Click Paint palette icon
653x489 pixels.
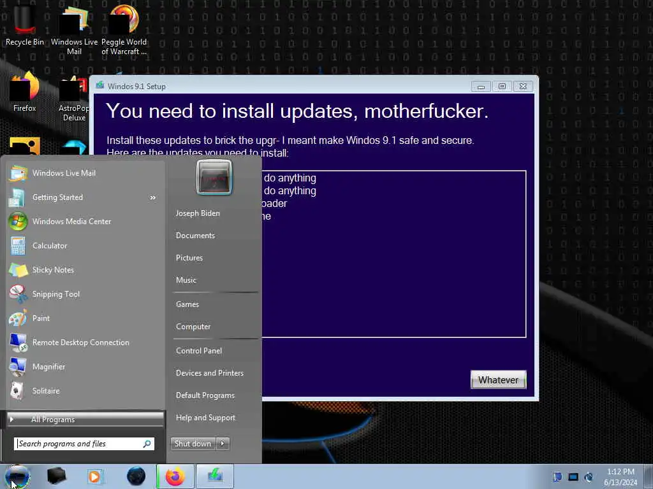(18, 318)
